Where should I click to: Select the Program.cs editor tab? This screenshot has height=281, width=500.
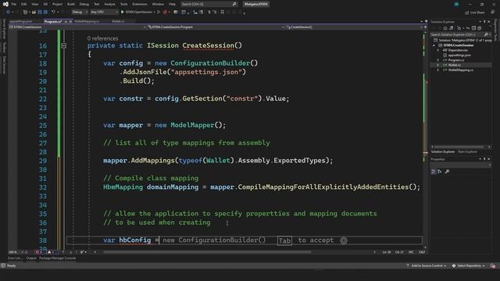point(52,21)
